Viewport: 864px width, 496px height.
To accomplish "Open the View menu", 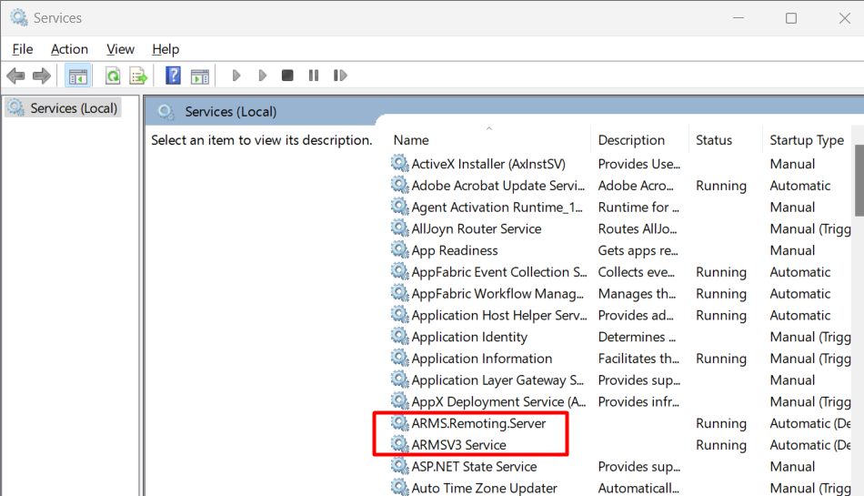I will pyautogui.click(x=120, y=49).
